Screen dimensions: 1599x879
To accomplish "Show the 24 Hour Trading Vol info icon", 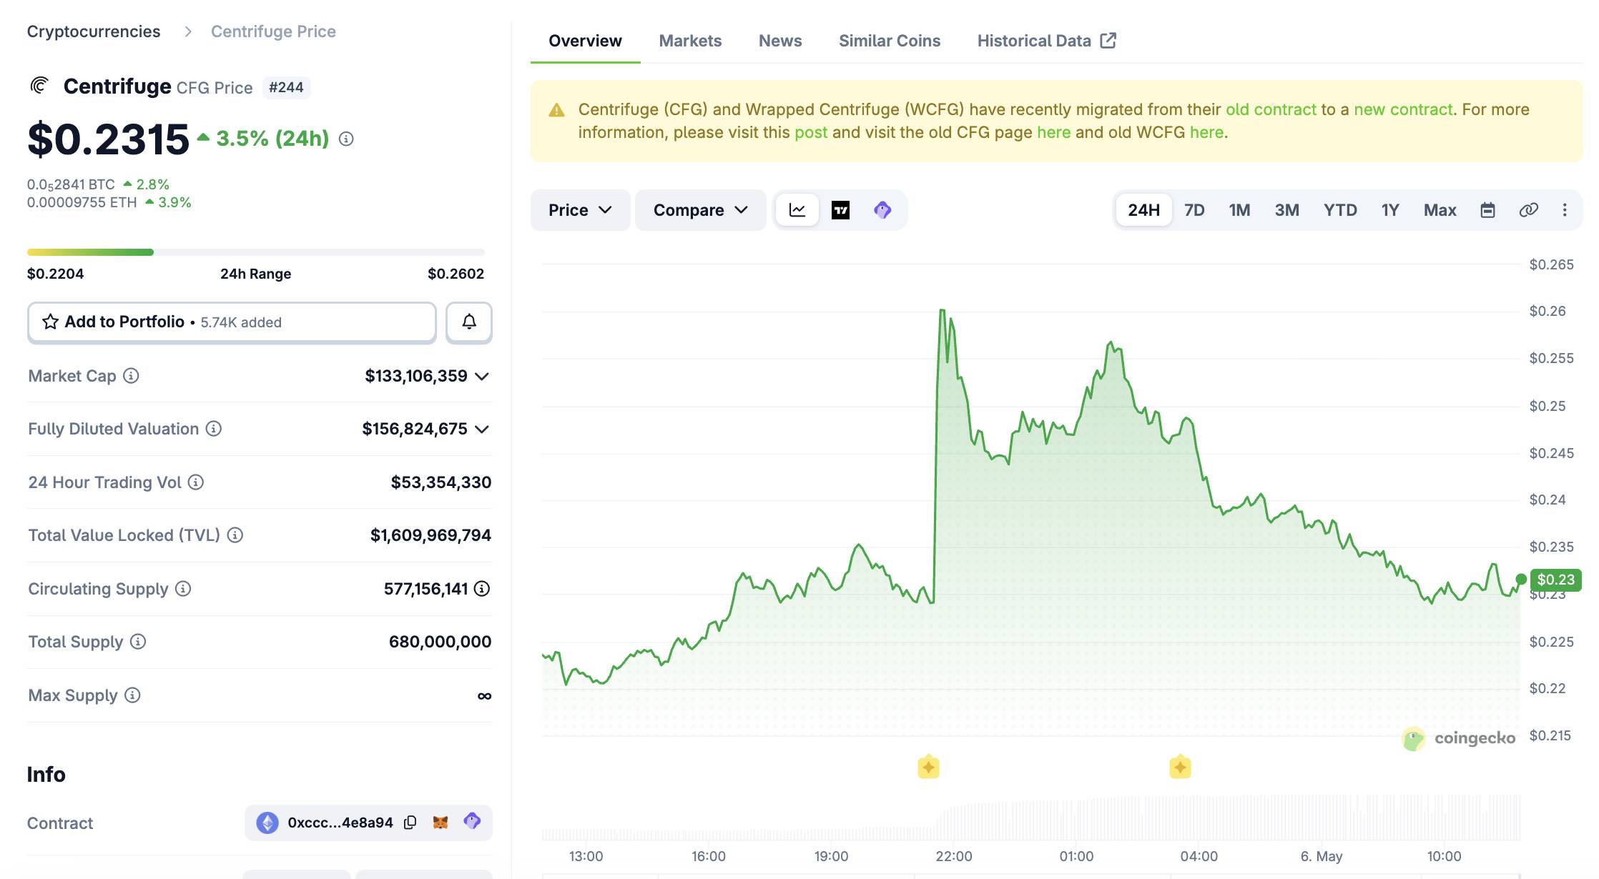I will (x=196, y=482).
